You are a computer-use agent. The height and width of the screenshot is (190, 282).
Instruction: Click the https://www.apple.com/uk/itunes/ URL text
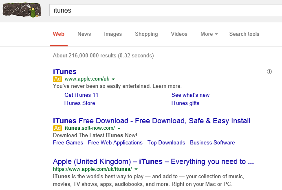pyautogui.click(x=93, y=169)
